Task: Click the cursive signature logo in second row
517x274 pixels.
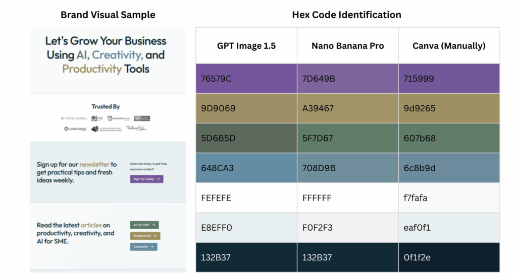Action: [136, 128]
